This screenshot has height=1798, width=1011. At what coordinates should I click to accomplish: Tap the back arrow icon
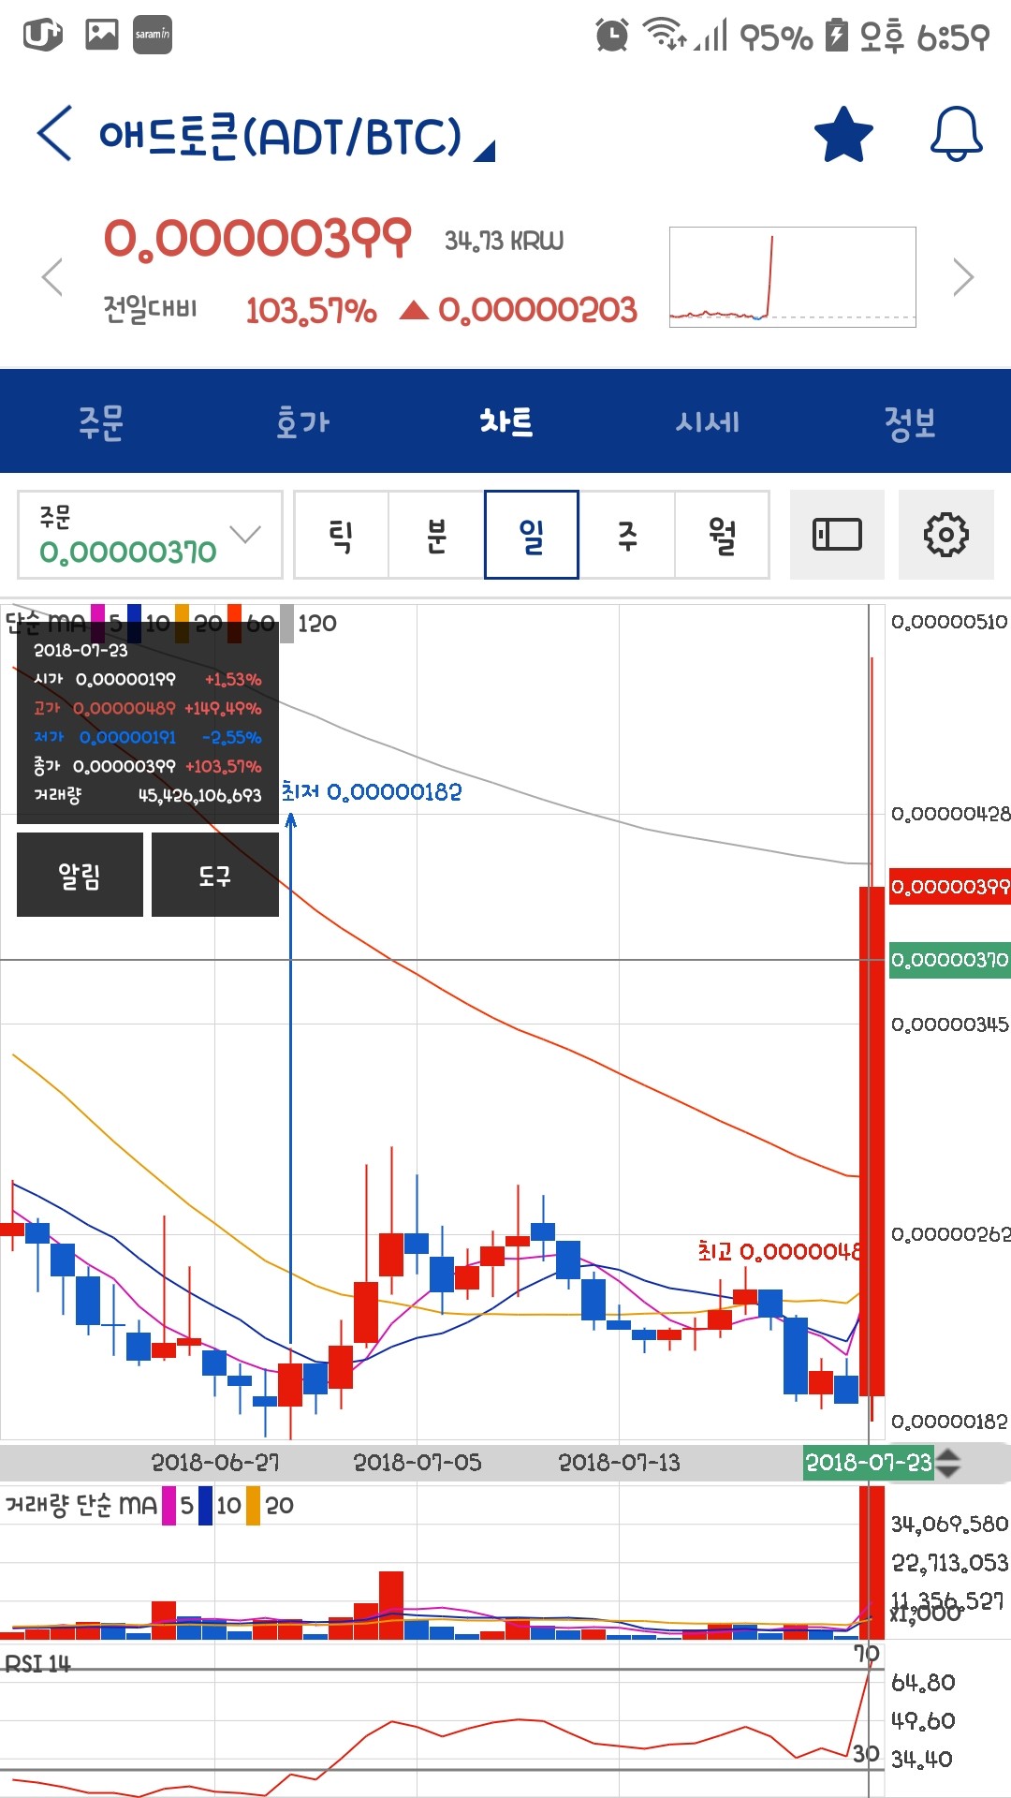(54, 133)
